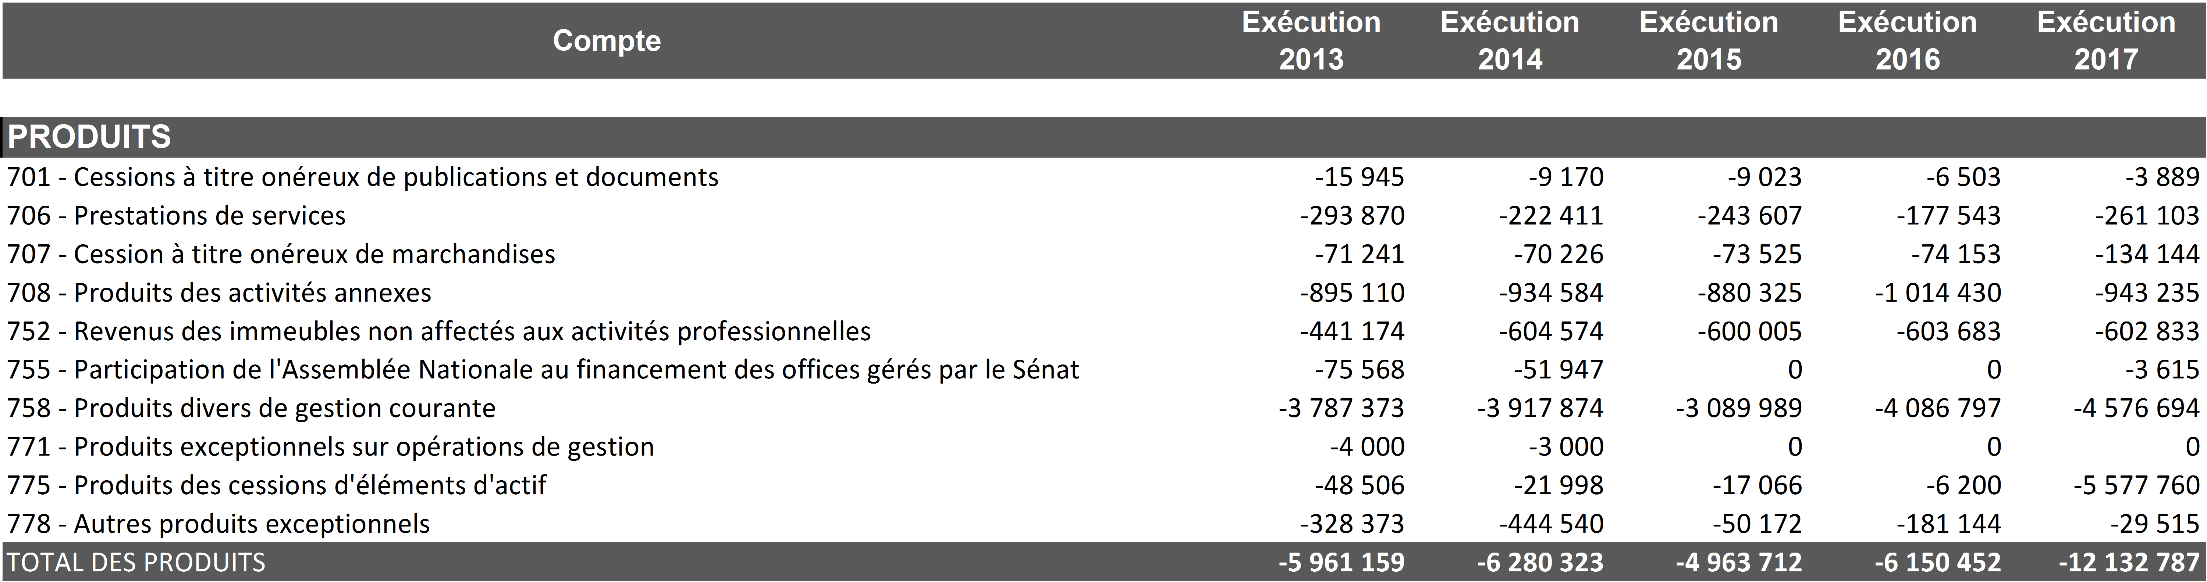Select the Exécution 2013 column header
Screen dimensions: 2207x582
pos(1311,40)
